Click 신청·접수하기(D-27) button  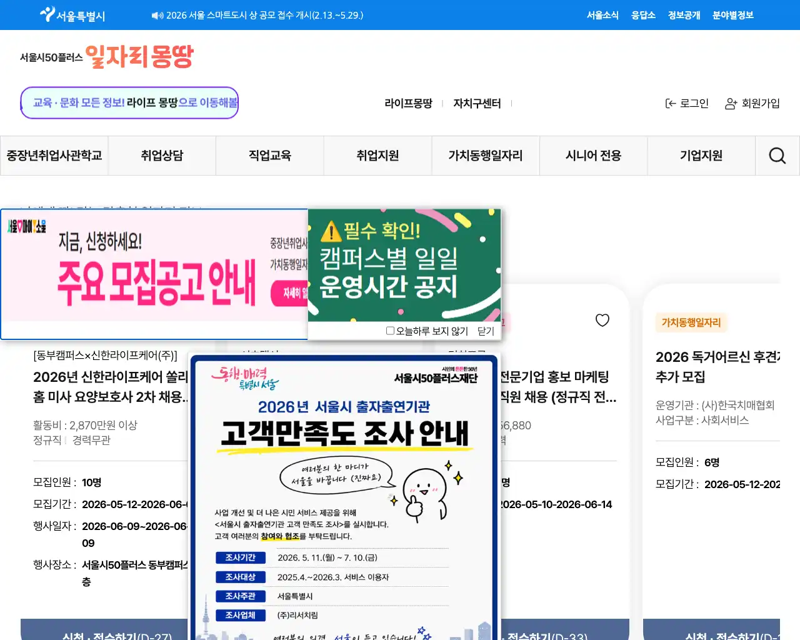coord(104,630)
